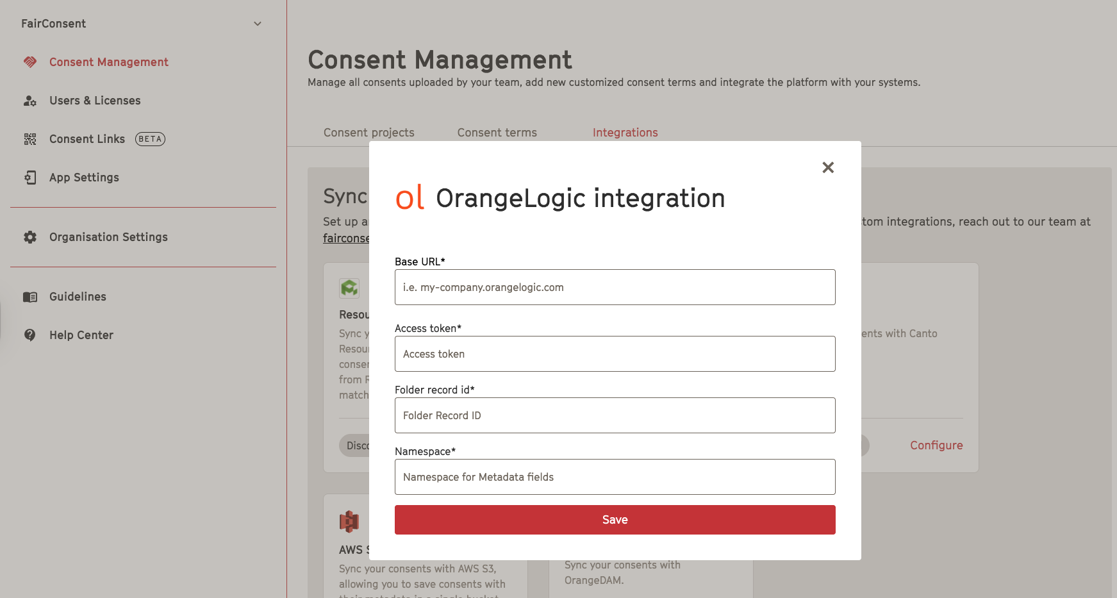Click the AWS S3 integration icon
This screenshot has width=1117, height=598.
(349, 522)
